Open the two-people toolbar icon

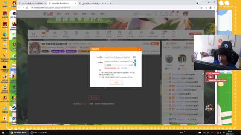[163, 33]
